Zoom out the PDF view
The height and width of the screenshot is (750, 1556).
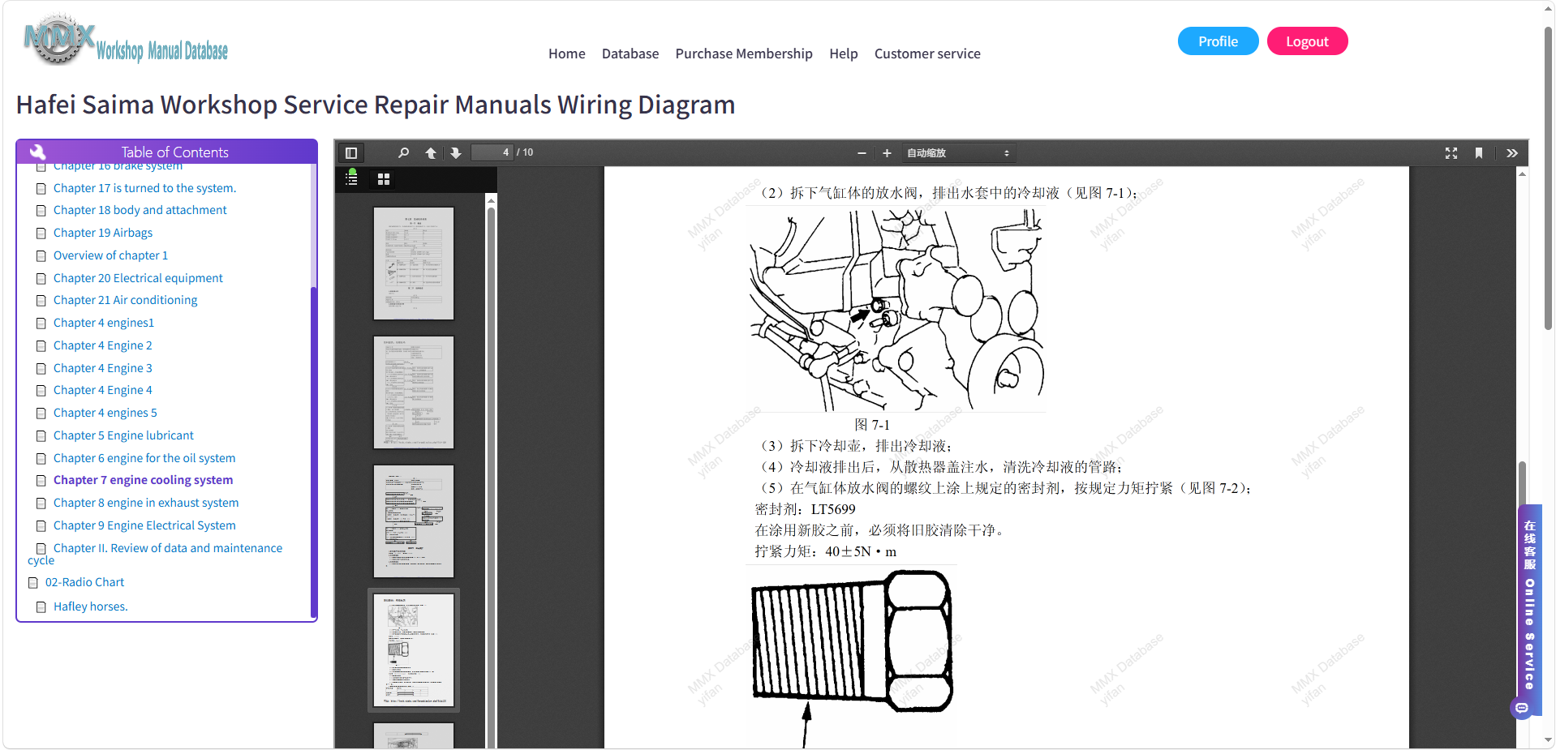point(862,152)
